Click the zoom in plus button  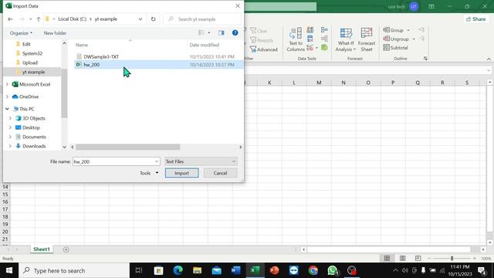(x=475, y=259)
